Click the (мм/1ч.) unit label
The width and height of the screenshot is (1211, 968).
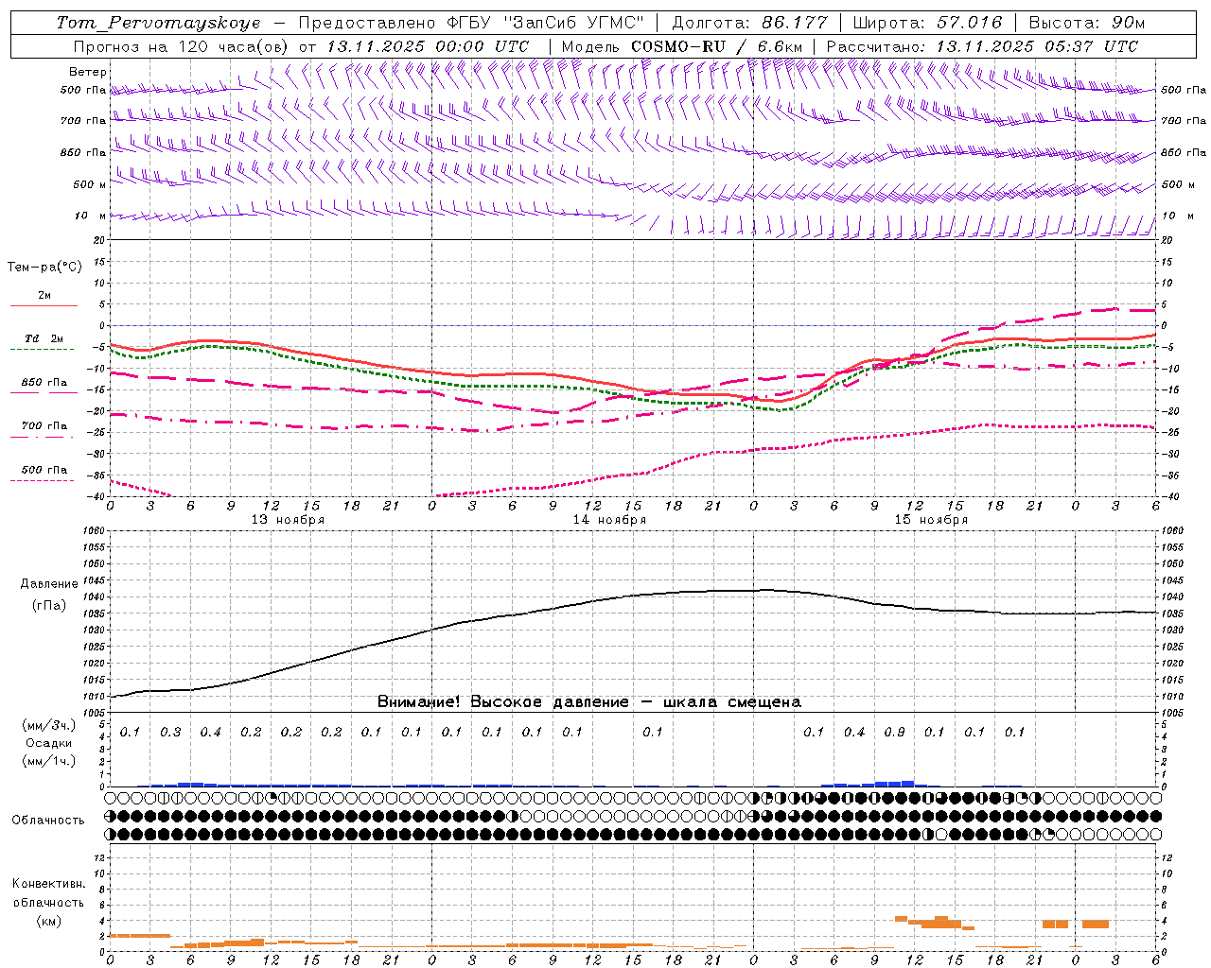pos(49,761)
